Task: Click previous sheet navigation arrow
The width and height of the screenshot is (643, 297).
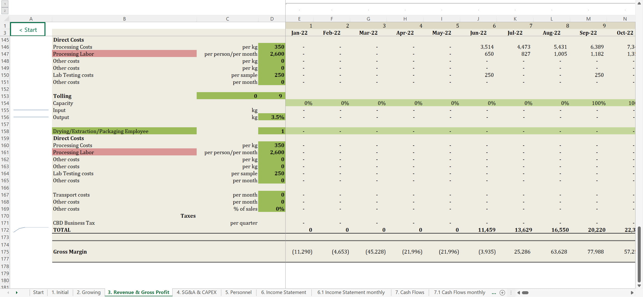Action: pyautogui.click(x=8, y=292)
